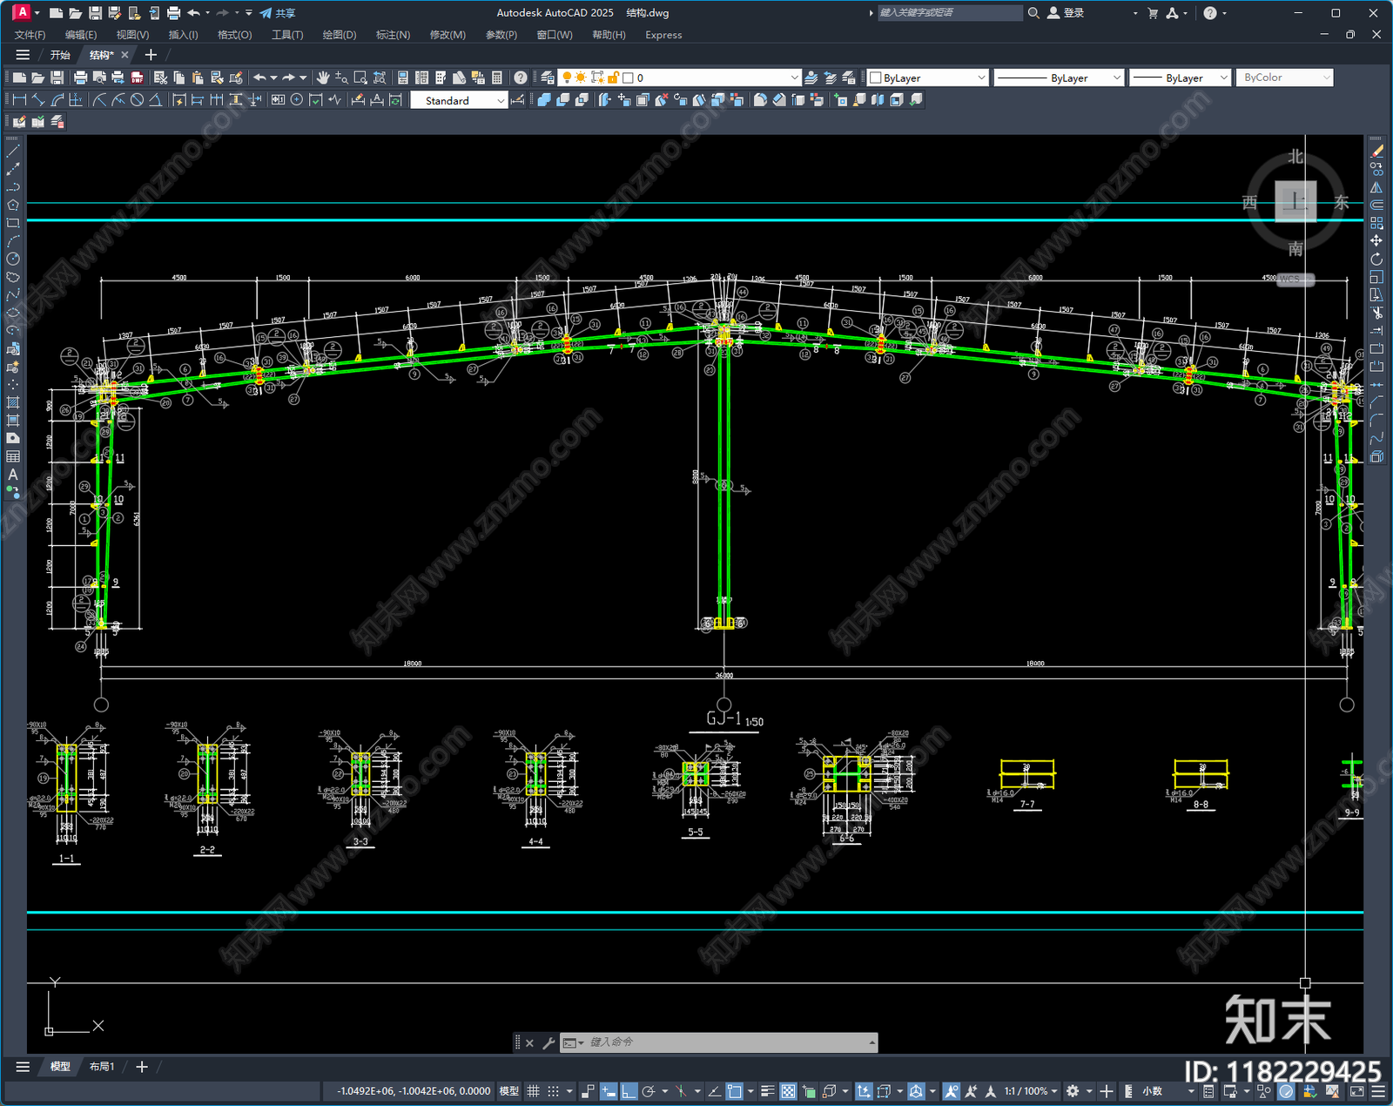This screenshot has width=1393, height=1106.
Task: Click the infocenter search magnifier icon
Action: [x=1033, y=13]
